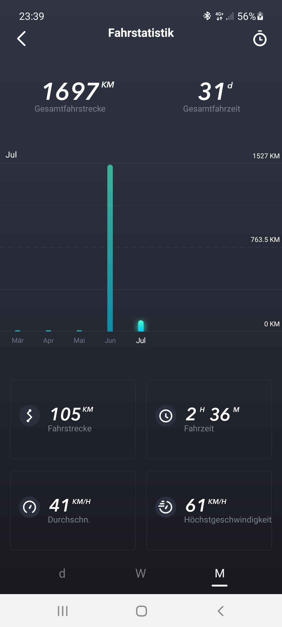Select the Mai month label
The height and width of the screenshot is (627, 282).
coord(79,340)
